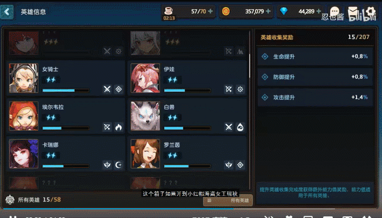The width and height of the screenshot is (382, 218).
Task: Click the 攻击提升 bonus row
Action: click(315, 97)
